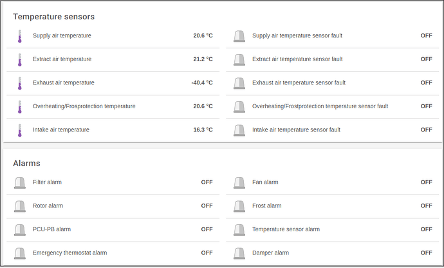Screen dimensions: 444x268
Task: Click the Rotor alarm siren icon
Action: [x=19, y=206]
